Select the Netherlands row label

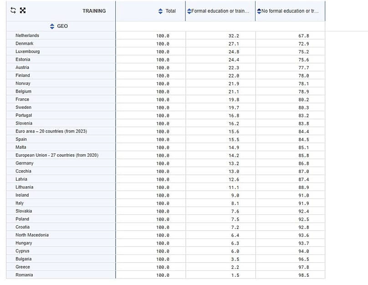coord(27,36)
